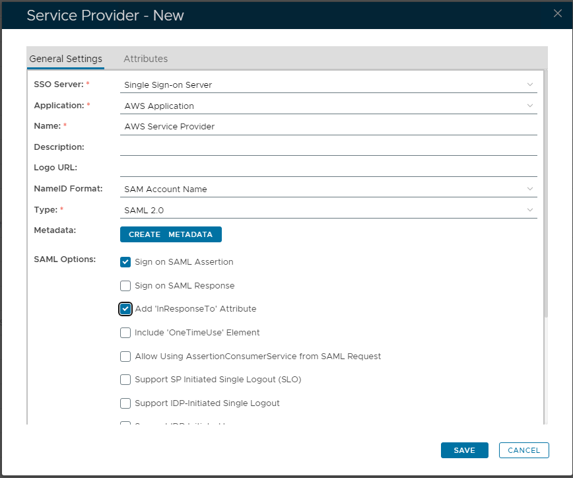Focus the Description text field

click(x=329, y=147)
